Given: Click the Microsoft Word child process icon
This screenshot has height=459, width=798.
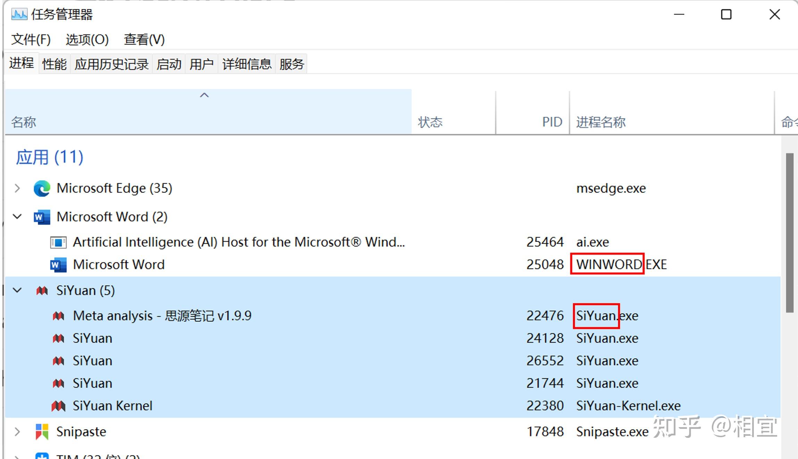Looking at the screenshot, I should [58, 265].
